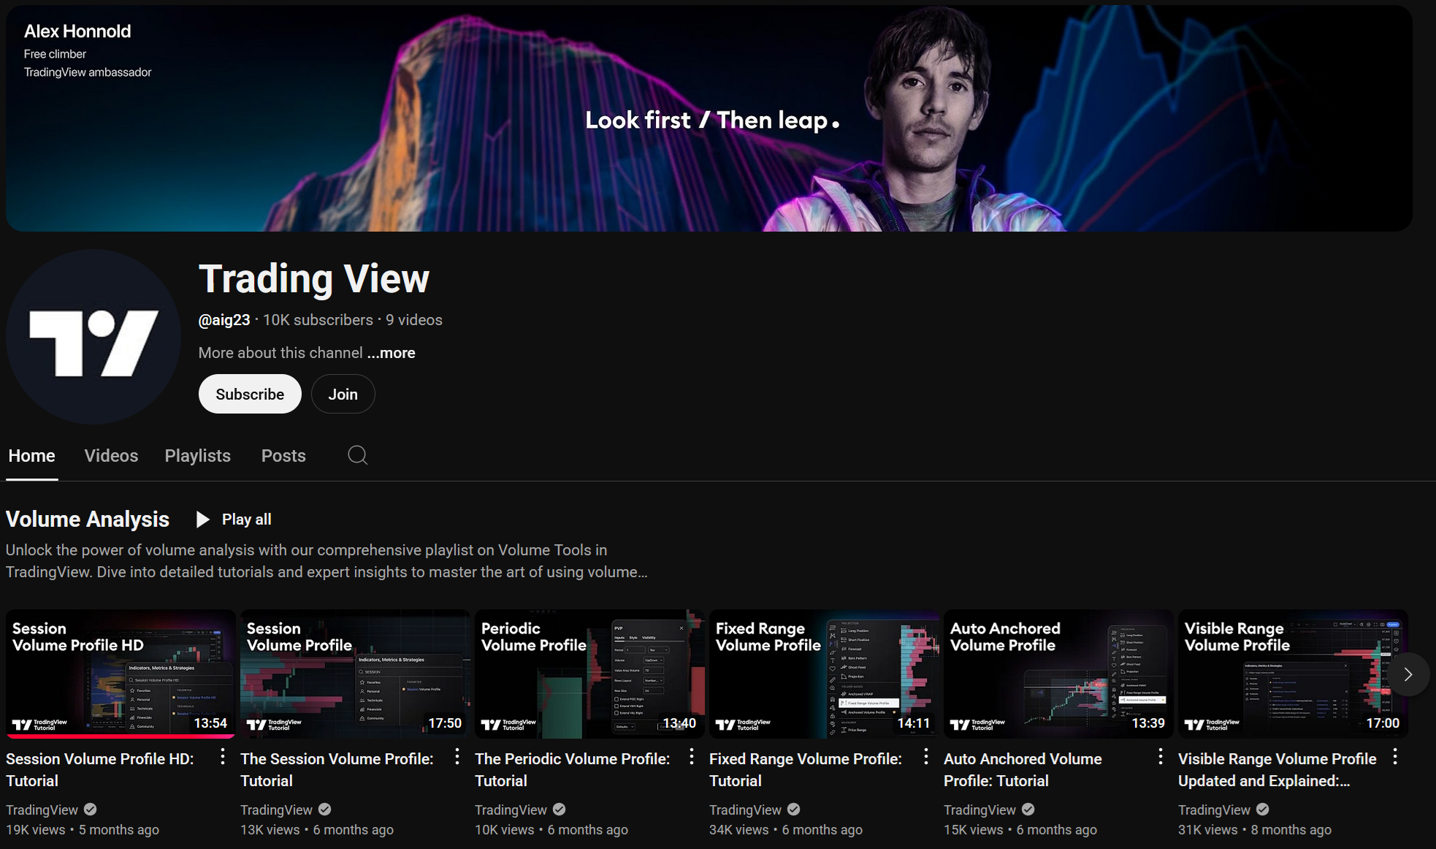The width and height of the screenshot is (1436, 849).
Task: Open the Playlists tab
Action: 197,456
